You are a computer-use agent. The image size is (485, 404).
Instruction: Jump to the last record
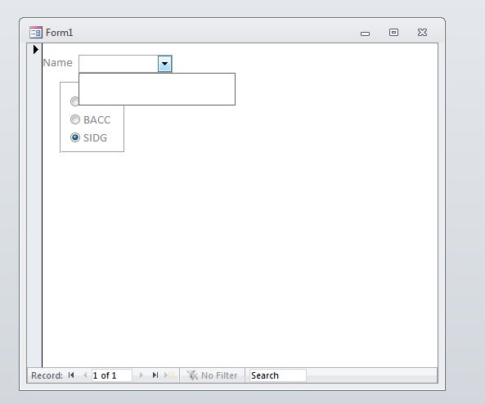point(155,375)
